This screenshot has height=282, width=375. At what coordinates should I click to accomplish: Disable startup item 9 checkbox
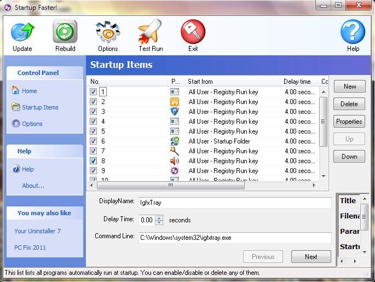tap(93, 170)
